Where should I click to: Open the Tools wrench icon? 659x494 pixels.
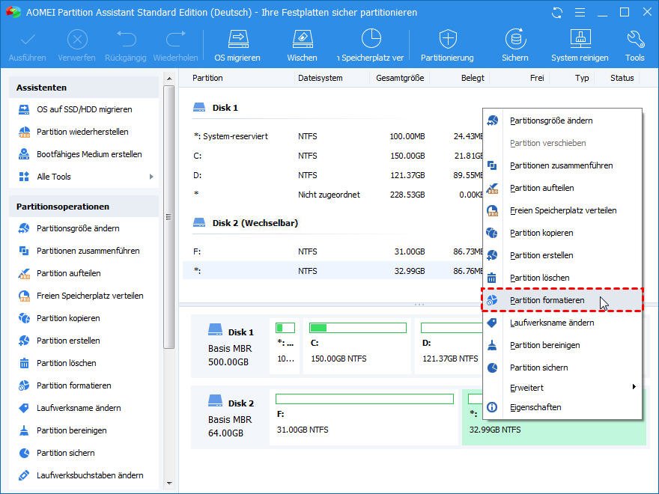(x=635, y=39)
